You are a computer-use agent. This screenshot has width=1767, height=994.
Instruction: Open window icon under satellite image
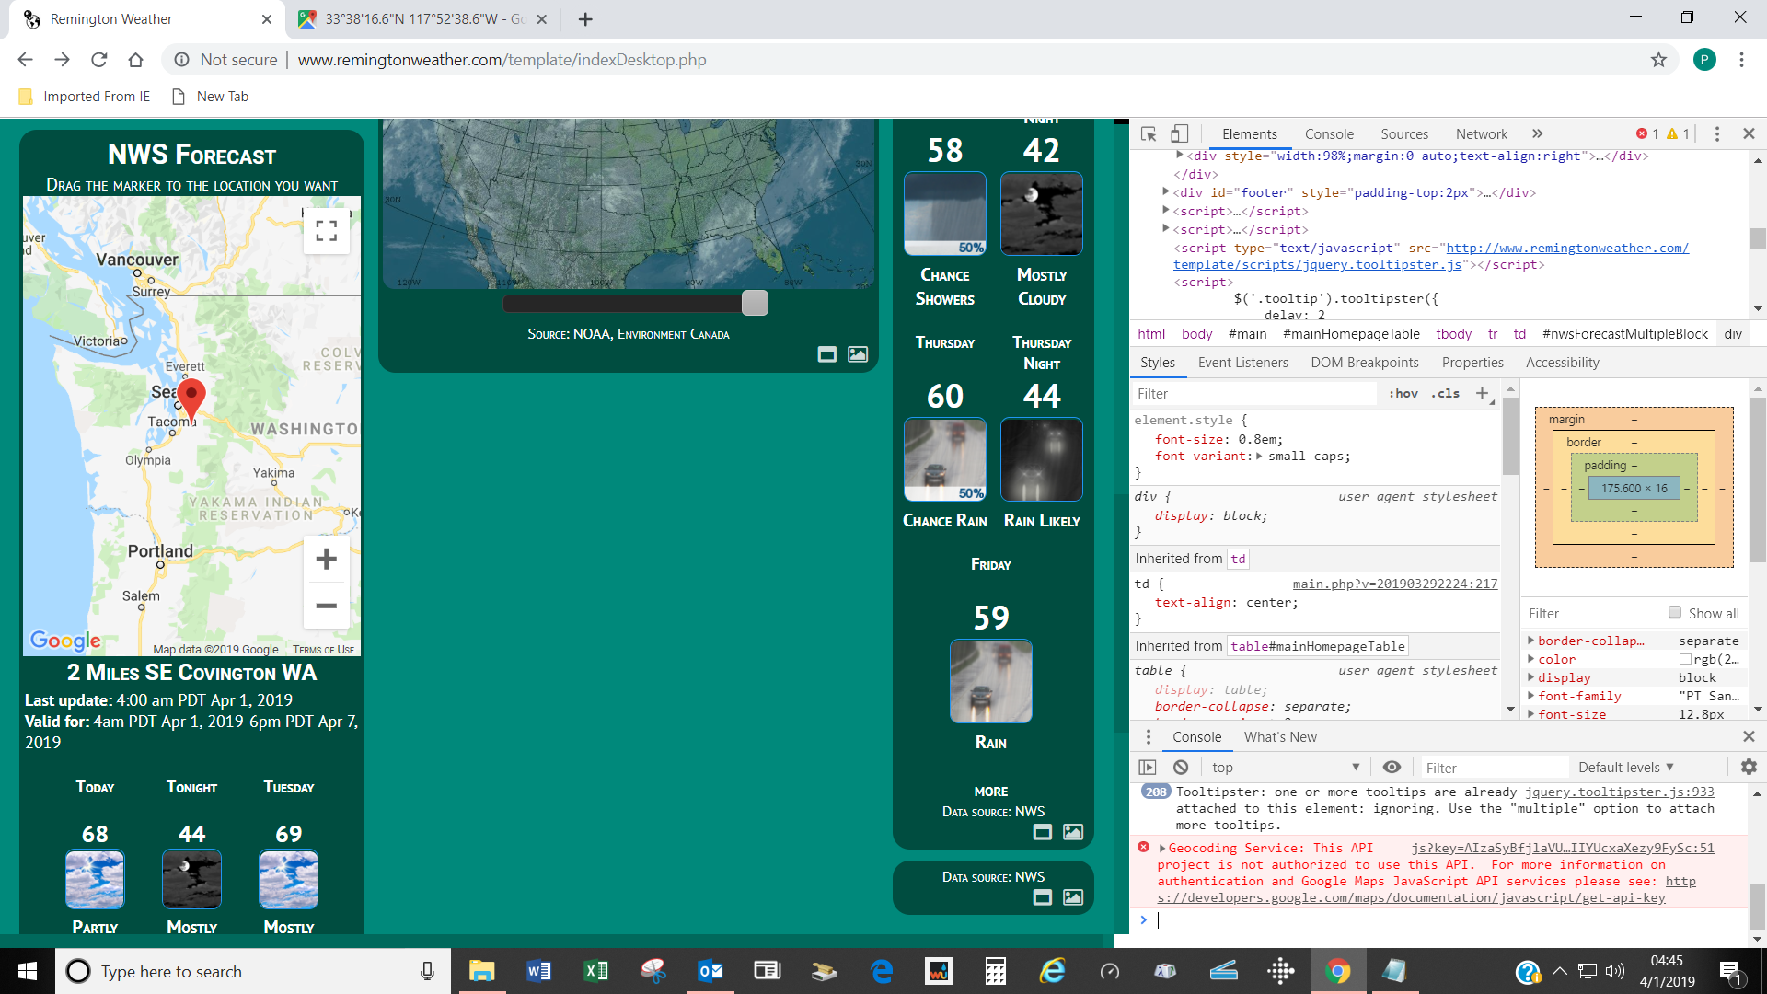(x=827, y=354)
